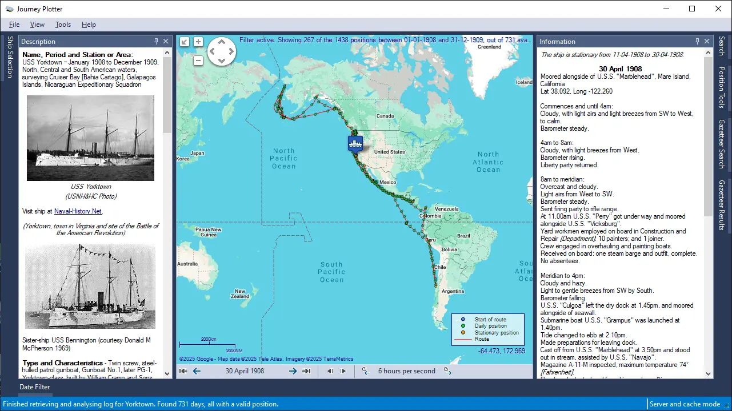This screenshot has width=732, height=411.
Task: Open the Date Filter tab
Action: coord(35,387)
